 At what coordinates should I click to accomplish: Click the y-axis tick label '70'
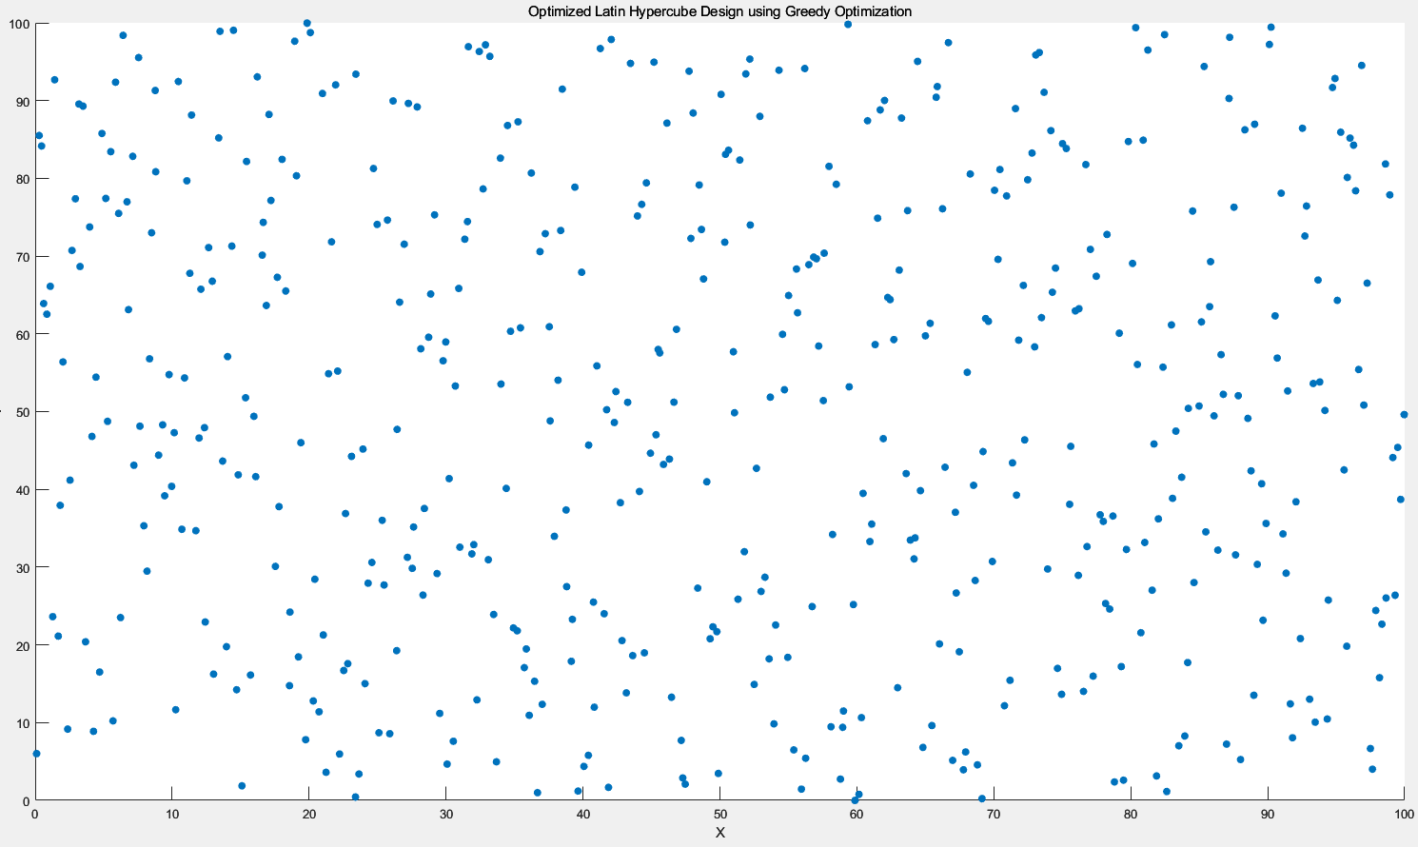point(23,257)
